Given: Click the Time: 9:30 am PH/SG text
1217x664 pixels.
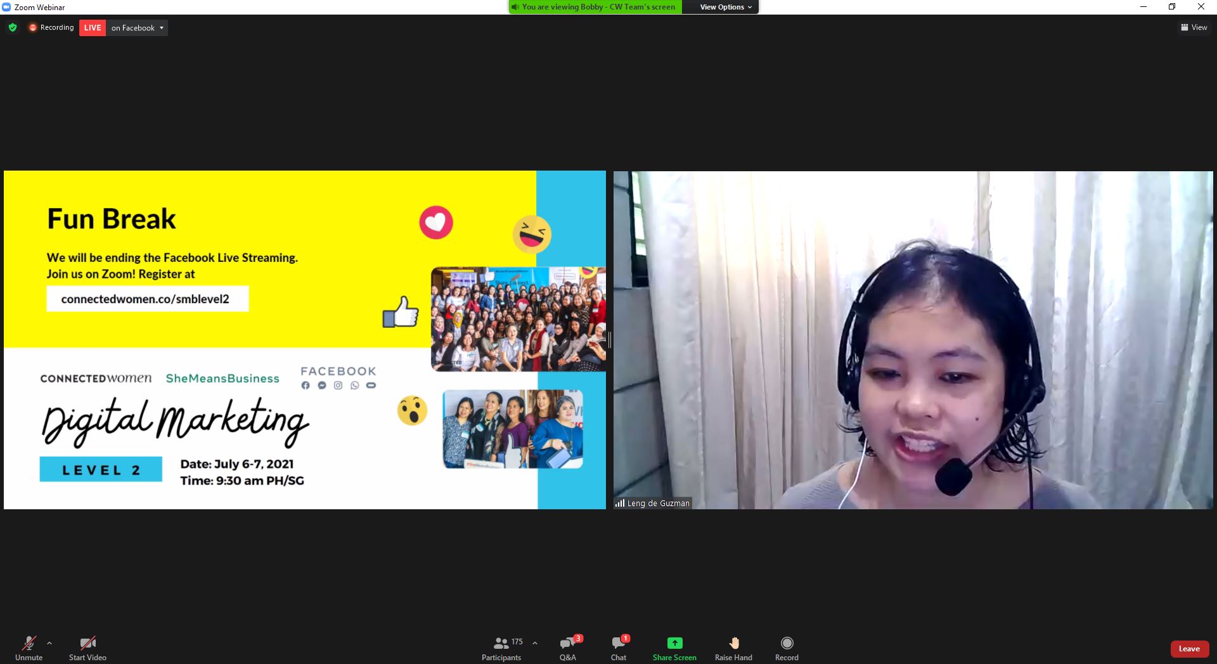Looking at the screenshot, I should [x=242, y=480].
